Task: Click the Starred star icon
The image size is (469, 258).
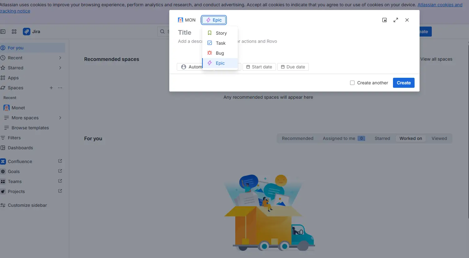Action: coord(3,68)
